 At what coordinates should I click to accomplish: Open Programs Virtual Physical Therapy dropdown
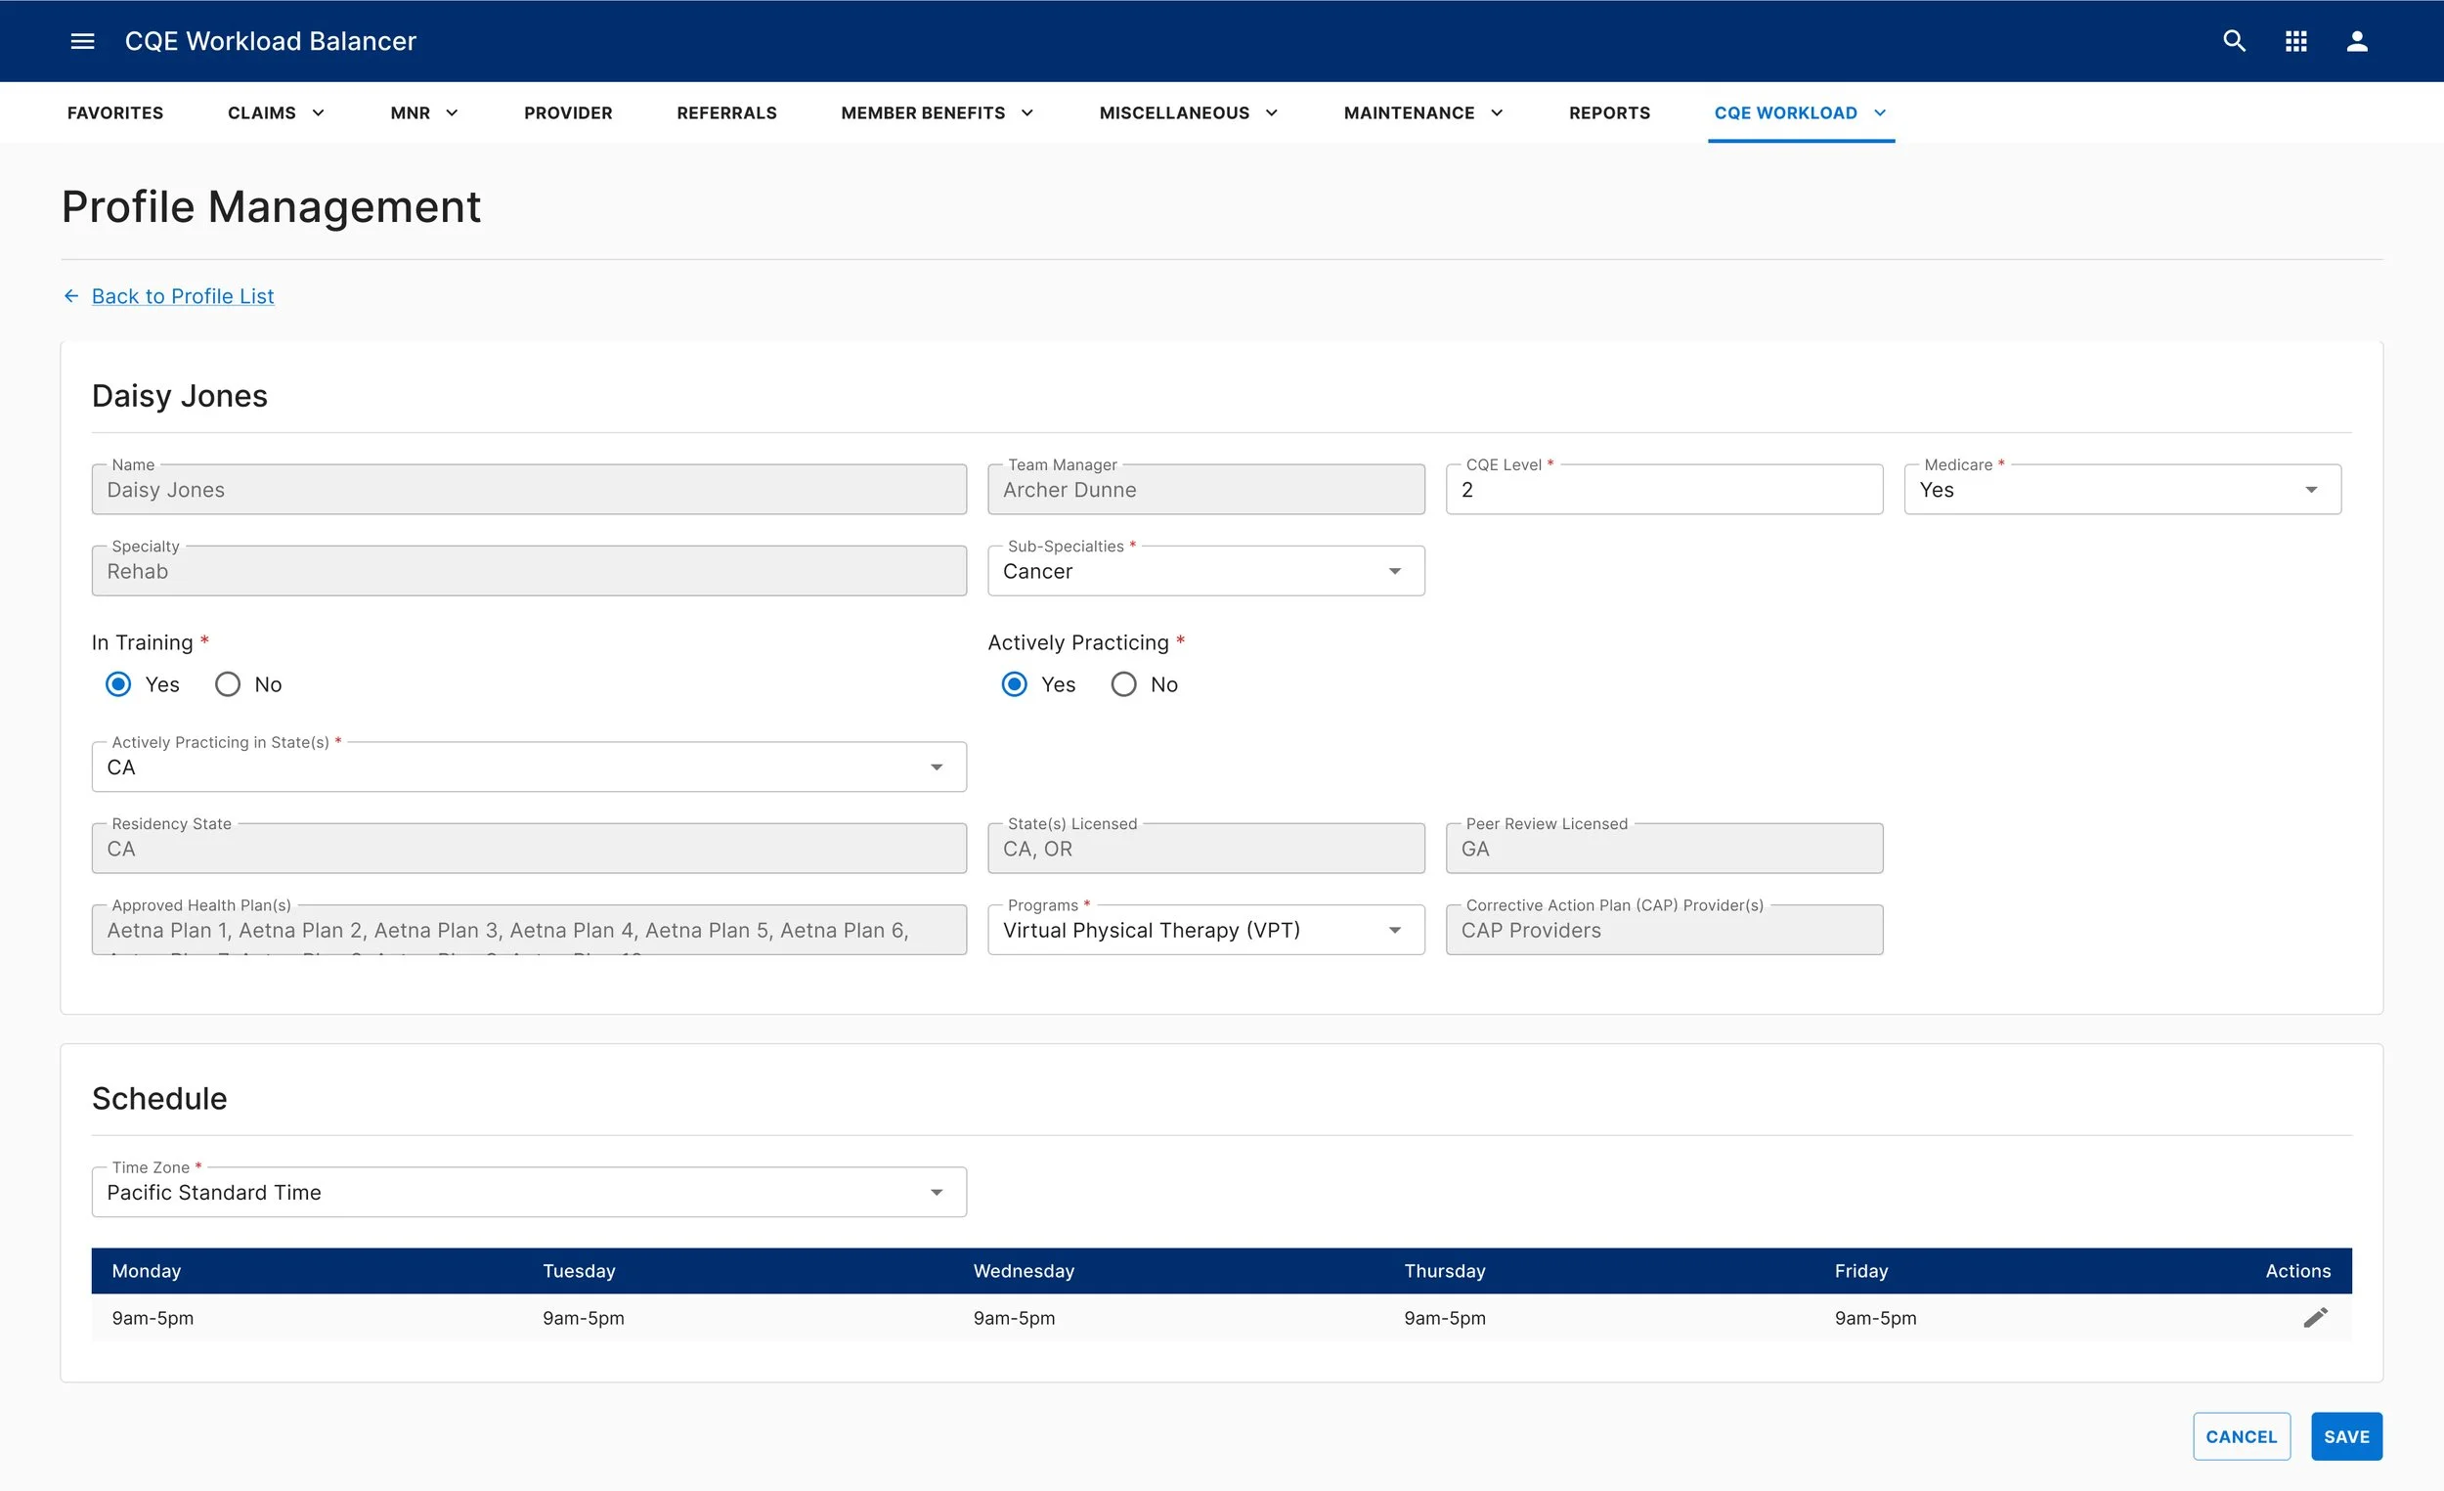coord(1205,931)
